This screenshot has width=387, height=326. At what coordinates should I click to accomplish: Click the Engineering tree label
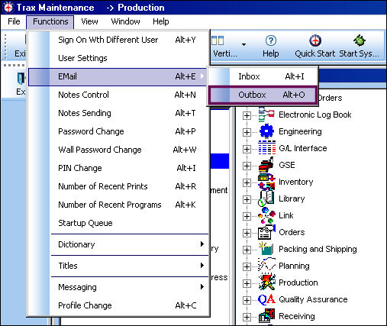pos(300,131)
